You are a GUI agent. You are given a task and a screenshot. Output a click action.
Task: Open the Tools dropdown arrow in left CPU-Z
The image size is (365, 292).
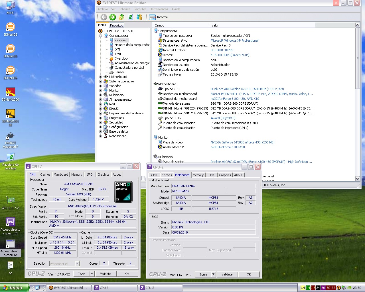click(x=92, y=274)
